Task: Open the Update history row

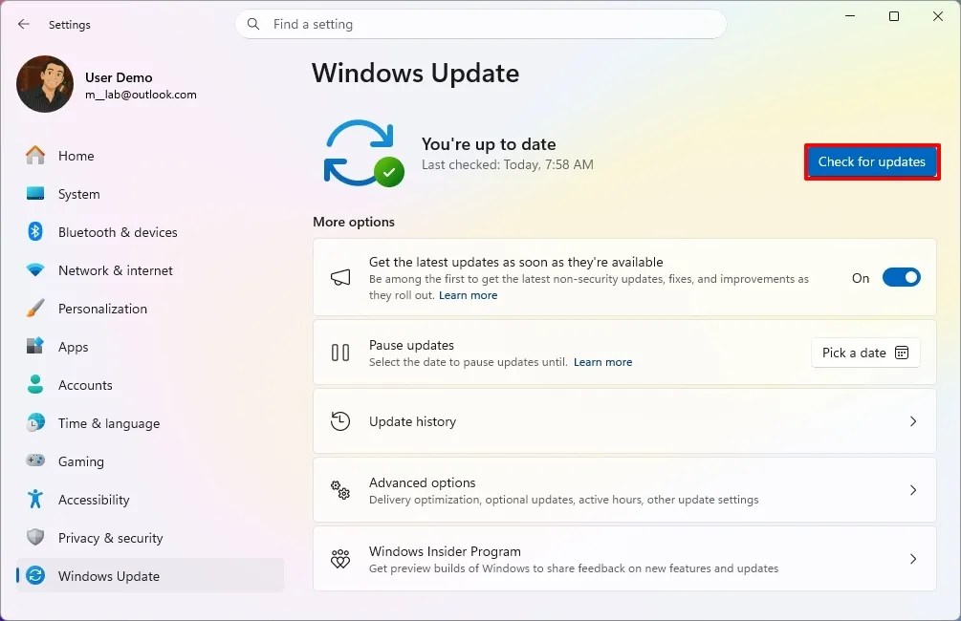Action: coord(624,421)
